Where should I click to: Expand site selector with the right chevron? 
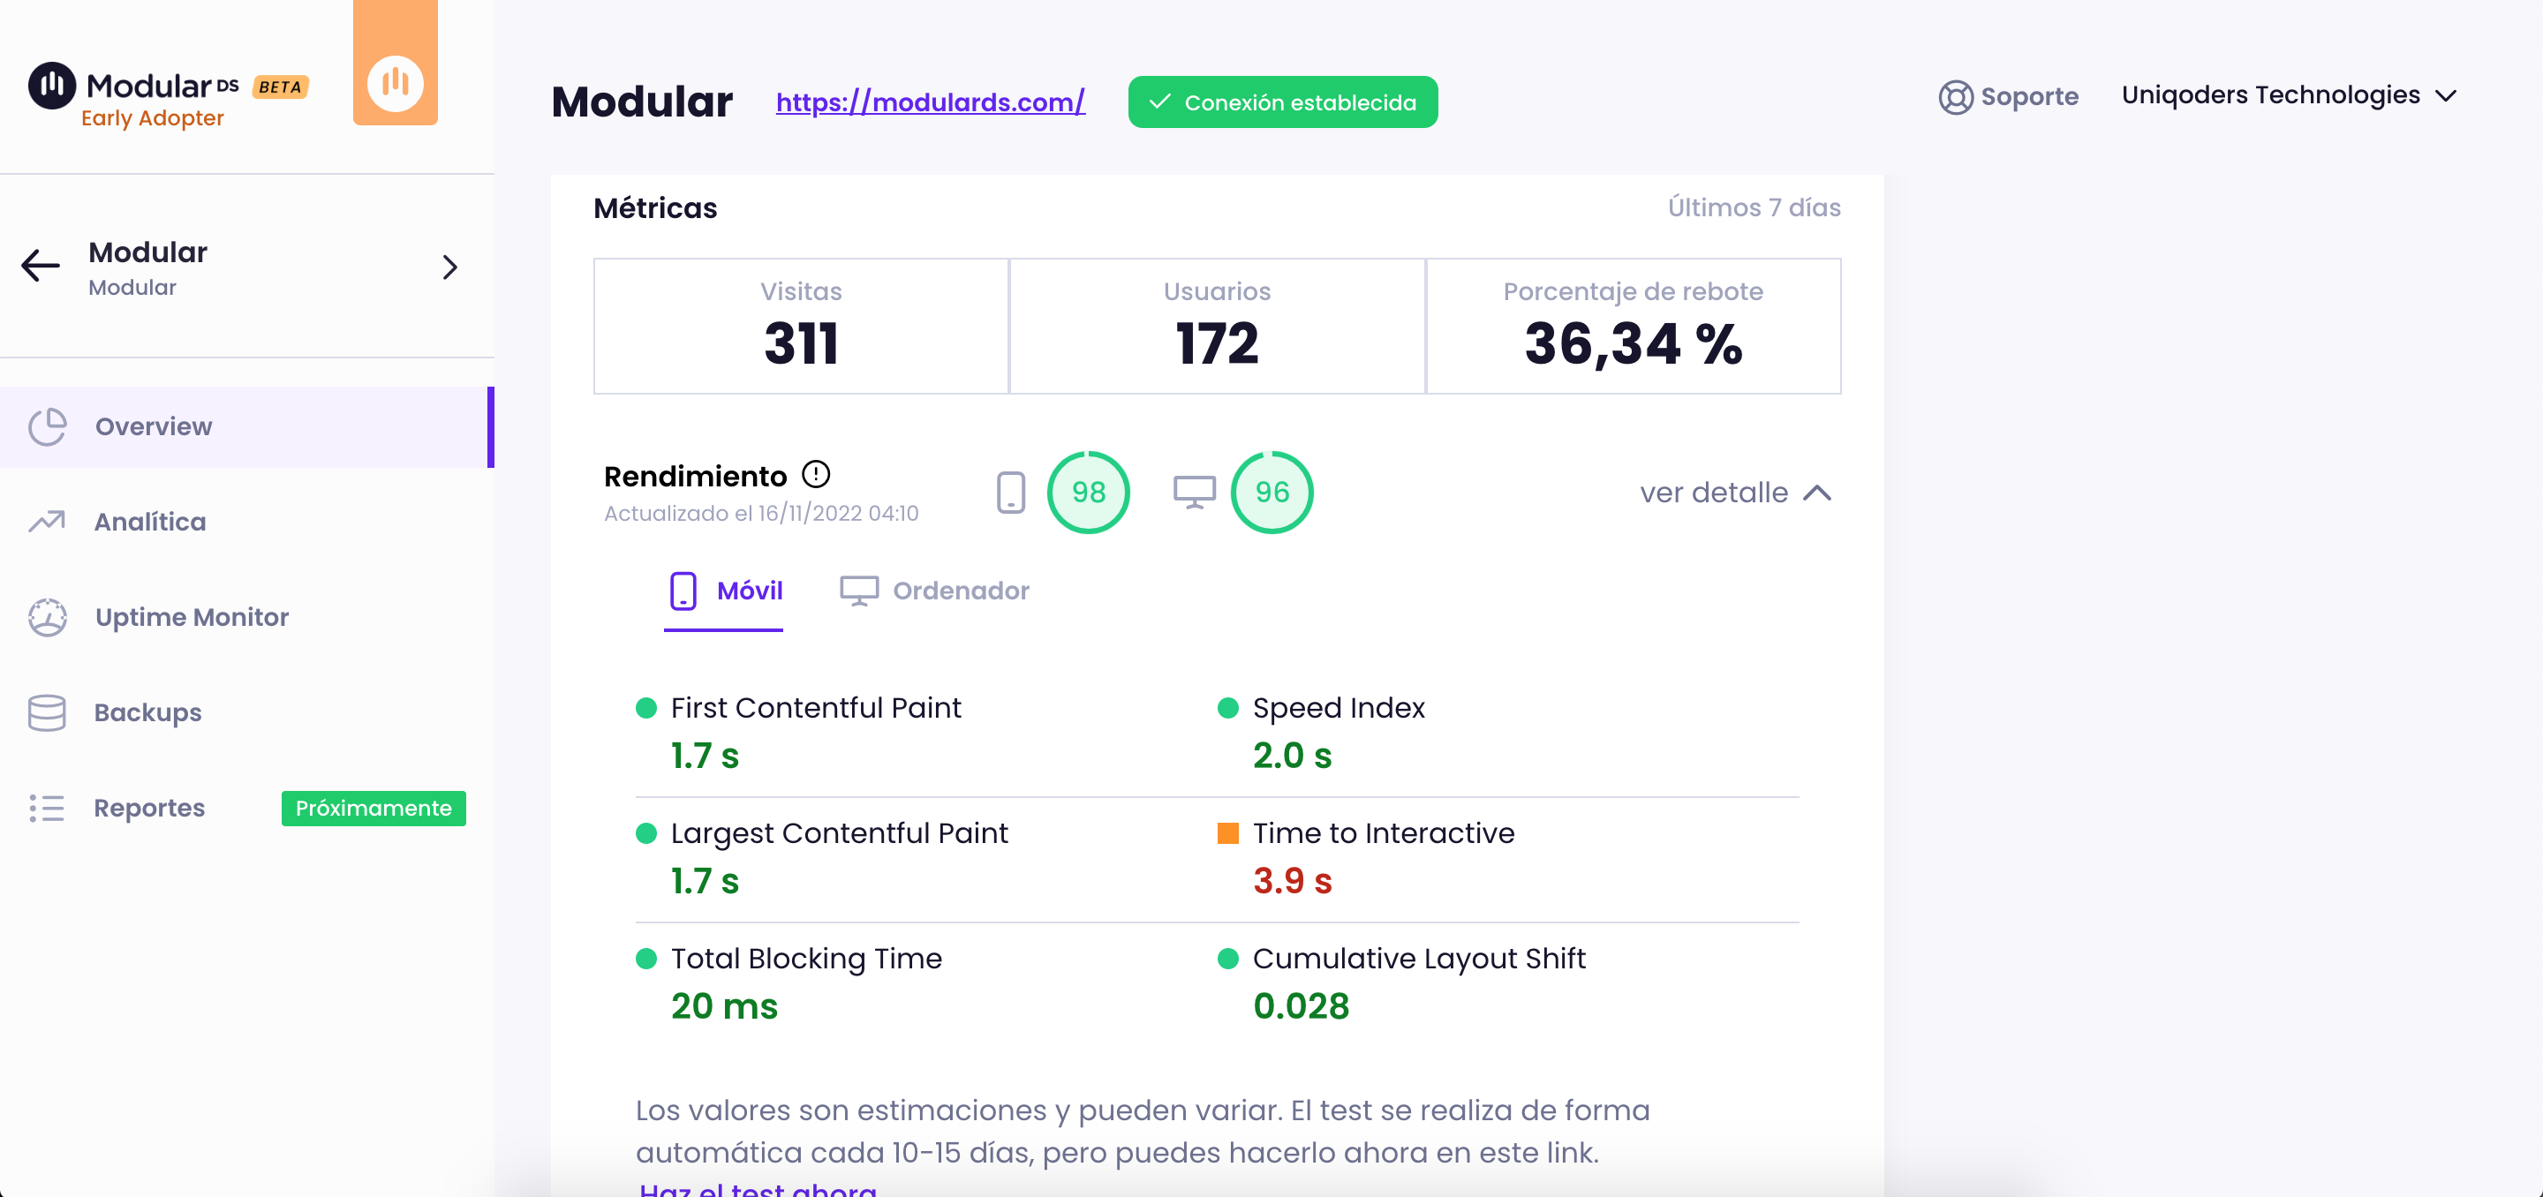(450, 267)
